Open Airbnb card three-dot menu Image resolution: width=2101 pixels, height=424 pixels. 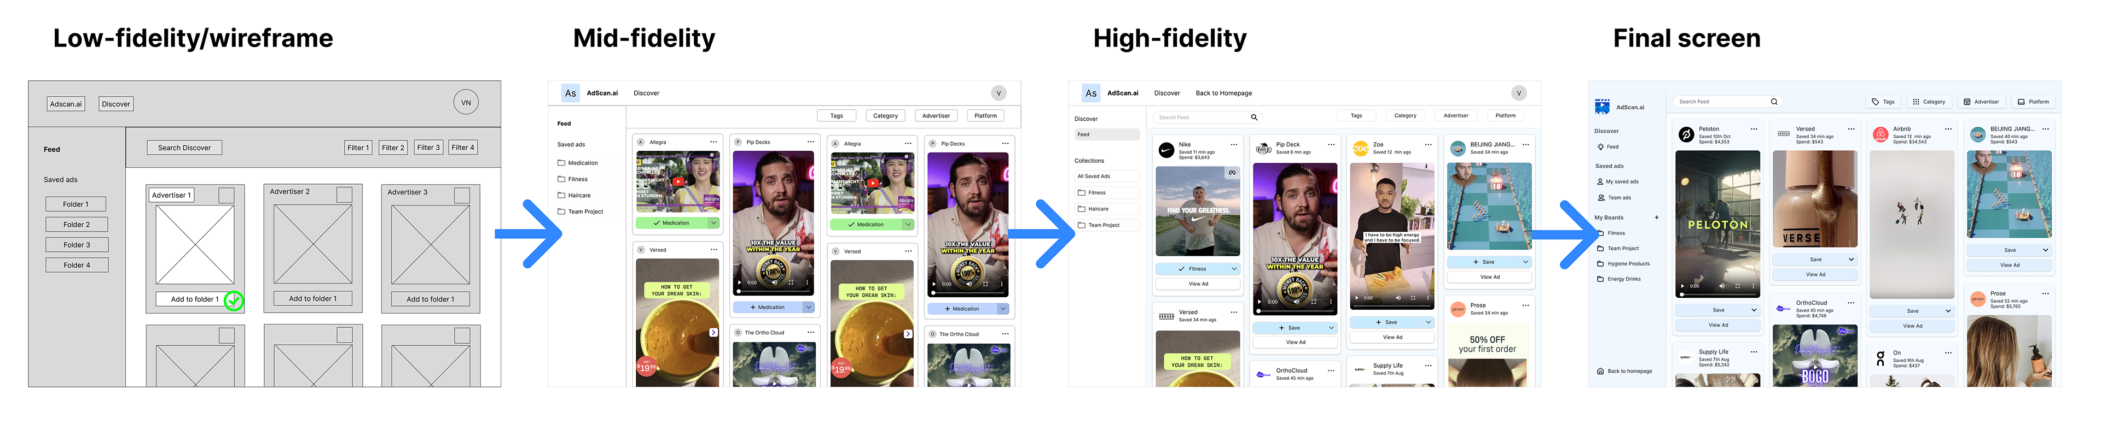[1948, 128]
